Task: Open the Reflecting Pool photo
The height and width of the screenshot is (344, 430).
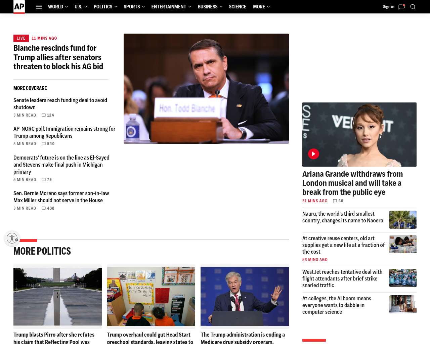Action: pos(57,297)
